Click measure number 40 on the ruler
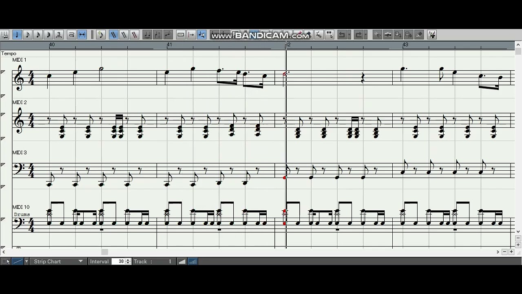522x294 pixels. tap(52, 45)
